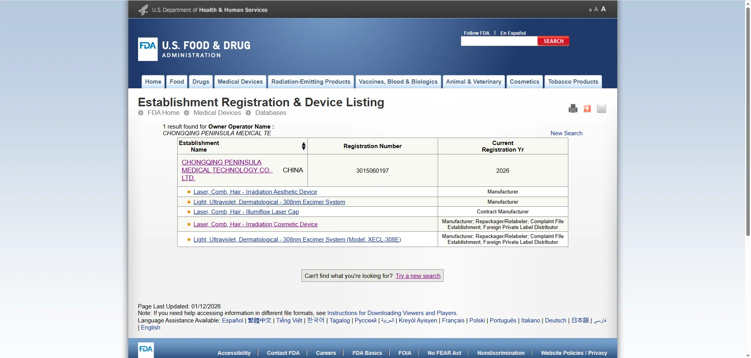Click the red plus share icon

pos(587,109)
